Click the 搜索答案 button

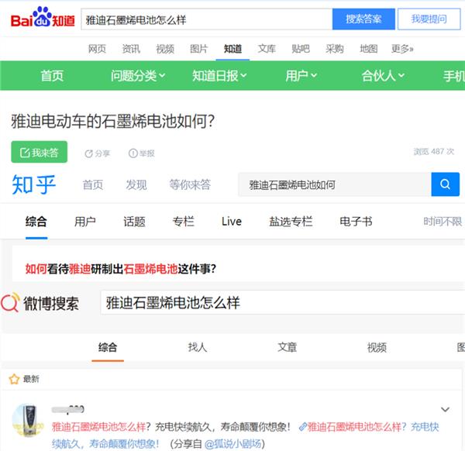tap(363, 19)
